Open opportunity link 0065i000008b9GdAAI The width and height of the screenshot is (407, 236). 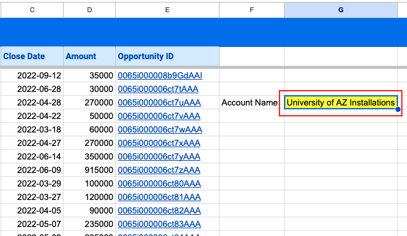pos(160,76)
